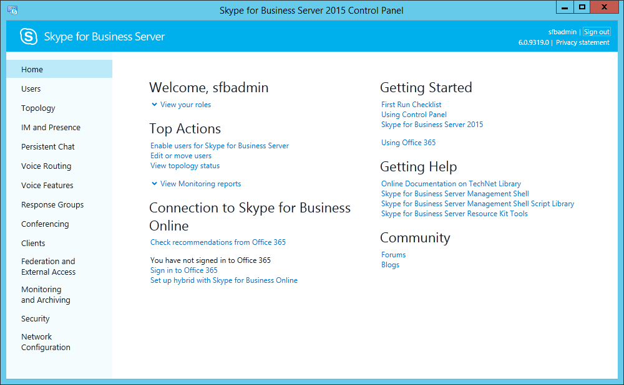Open Online Documentation on TechNet Library

(451, 184)
